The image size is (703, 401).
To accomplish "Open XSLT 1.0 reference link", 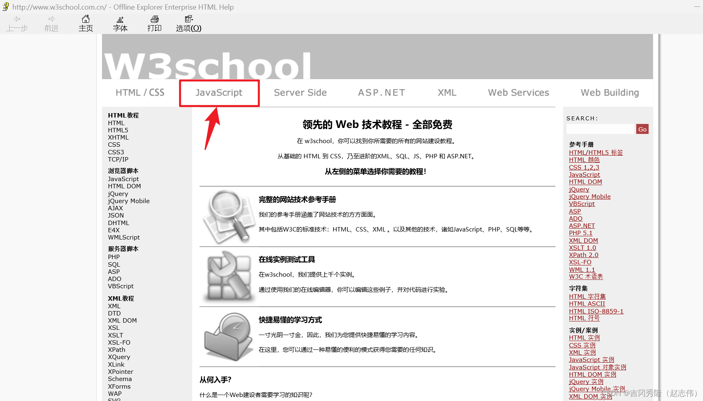I will pyautogui.click(x=582, y=248).
